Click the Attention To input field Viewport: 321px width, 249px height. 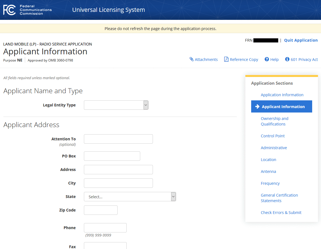(x=118, y=139)
